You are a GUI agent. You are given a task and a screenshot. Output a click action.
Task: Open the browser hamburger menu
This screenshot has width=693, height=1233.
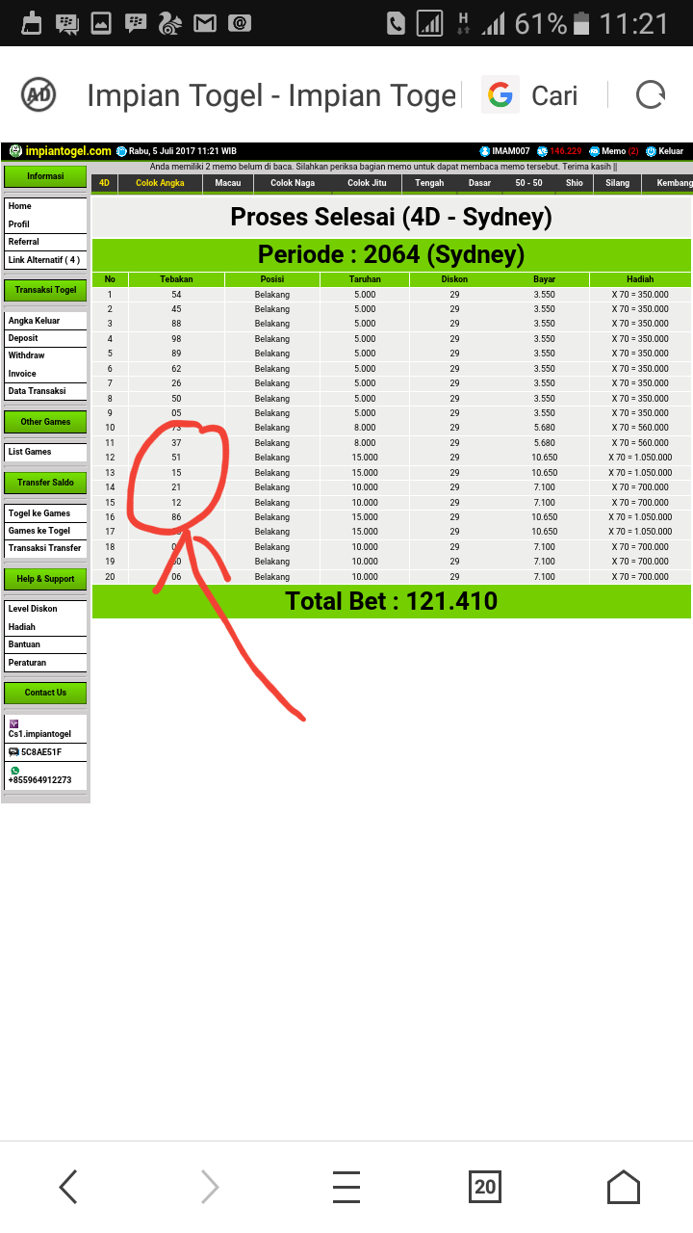click(346, 1187)
